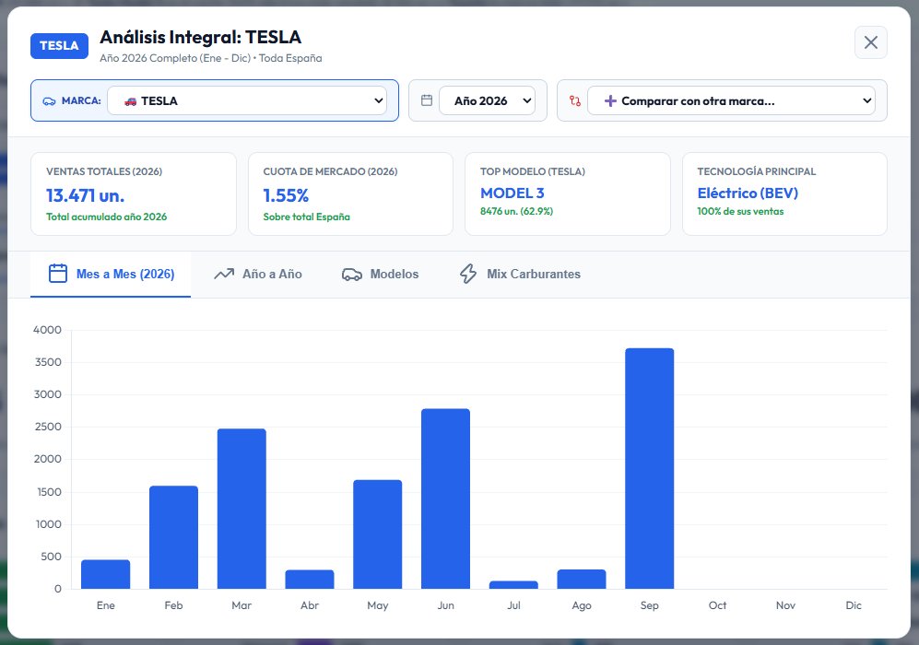Click the Ventas Totales 13.471 un. value
The height and width of the screenshot is (645, 919).
click(85, 195)
